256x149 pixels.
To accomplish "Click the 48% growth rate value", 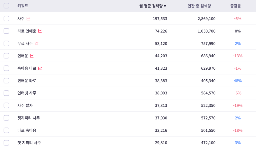I will click(237, 81).
